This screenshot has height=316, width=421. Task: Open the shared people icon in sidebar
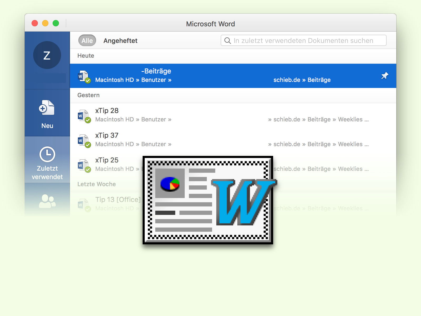[47, 201]
